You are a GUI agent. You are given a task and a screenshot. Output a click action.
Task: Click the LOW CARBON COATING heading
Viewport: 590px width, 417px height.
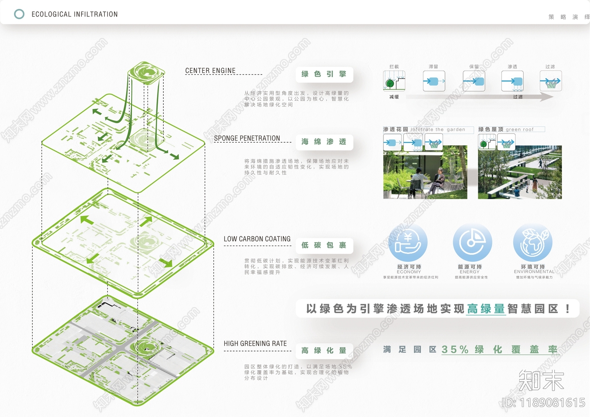[x=257, y=239]
